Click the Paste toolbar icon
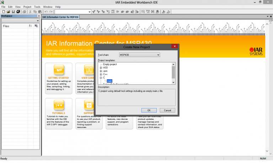This screenshot has height=163, width=273. [40, 12]
